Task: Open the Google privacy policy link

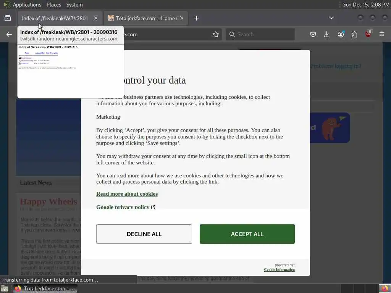Action: point(123,207)
